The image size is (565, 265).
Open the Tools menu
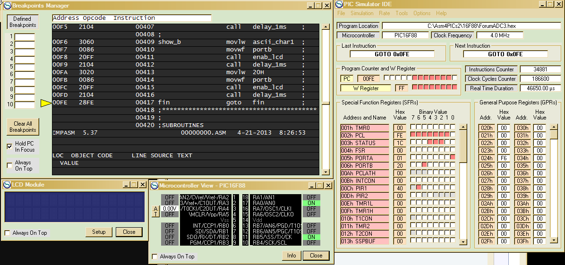pos(402,13)
